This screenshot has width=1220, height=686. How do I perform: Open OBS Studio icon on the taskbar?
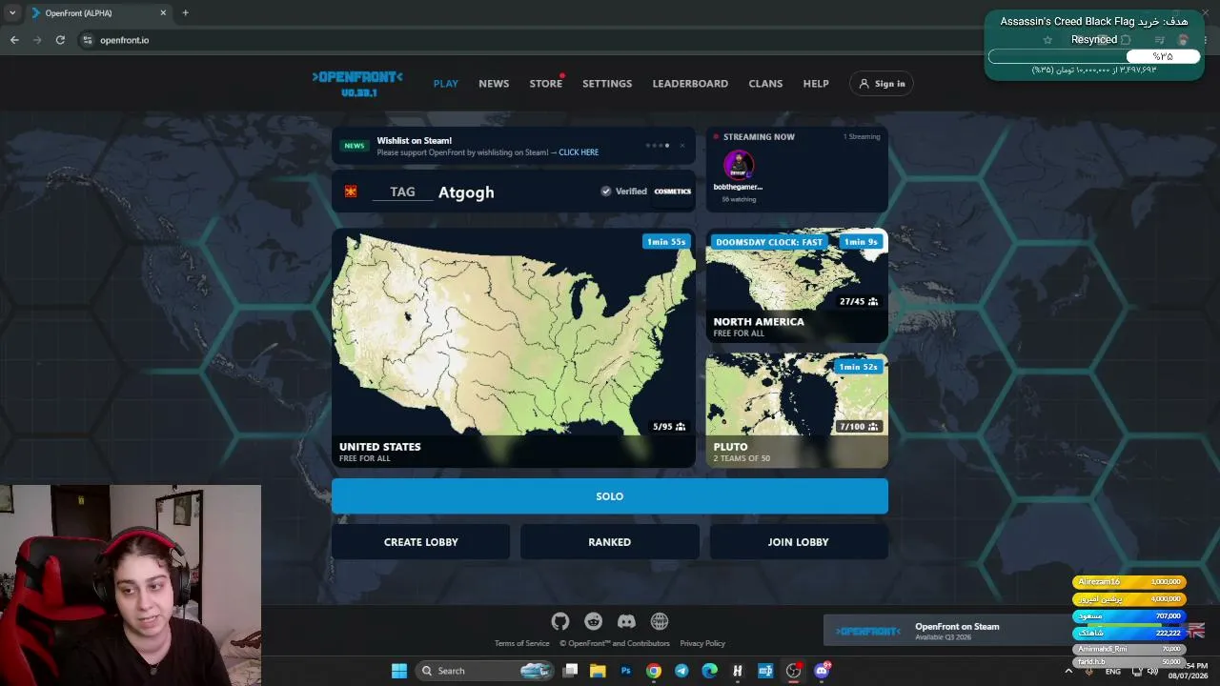[793, 671]
